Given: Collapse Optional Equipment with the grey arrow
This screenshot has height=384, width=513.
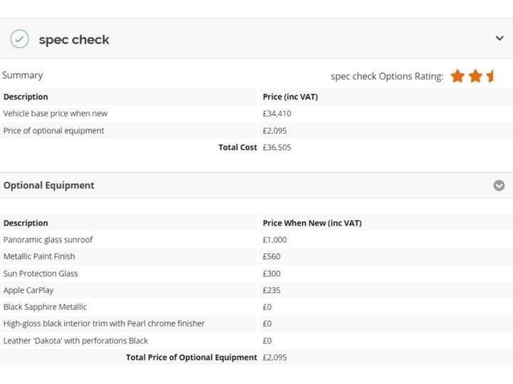Looking at the screenshot, I should [x=499, y=186].
